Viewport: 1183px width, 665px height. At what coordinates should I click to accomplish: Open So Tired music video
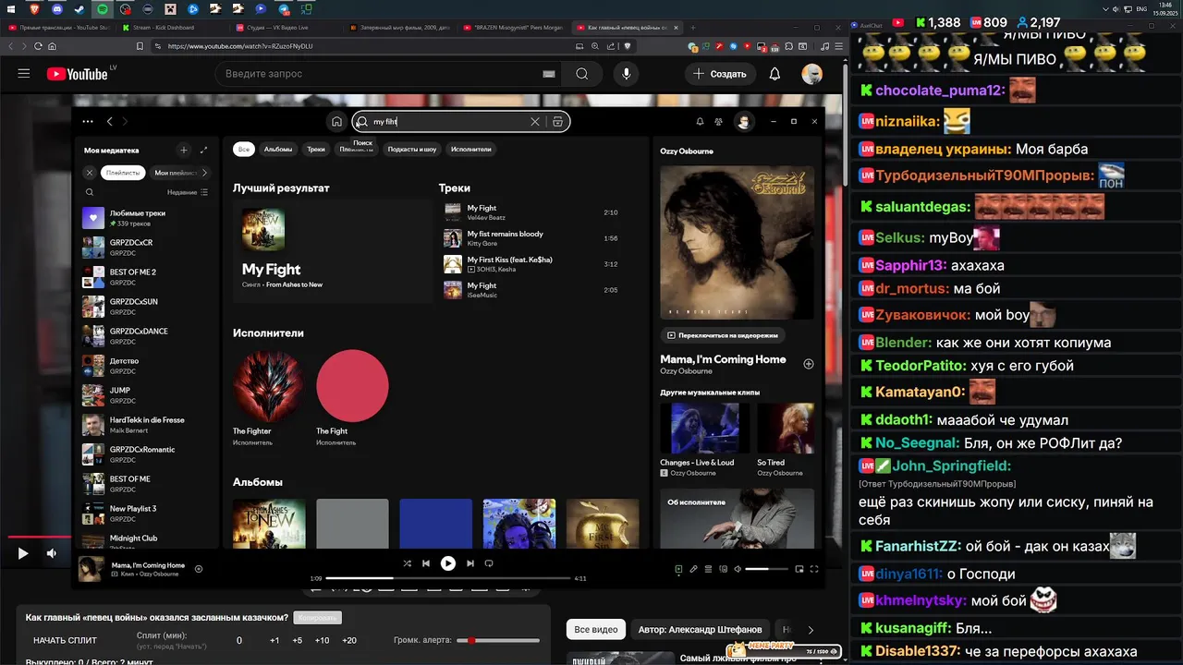[x=786, y=440]
